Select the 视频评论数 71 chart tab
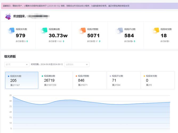This screenshot has height=133, width=178. pos(124,80)
